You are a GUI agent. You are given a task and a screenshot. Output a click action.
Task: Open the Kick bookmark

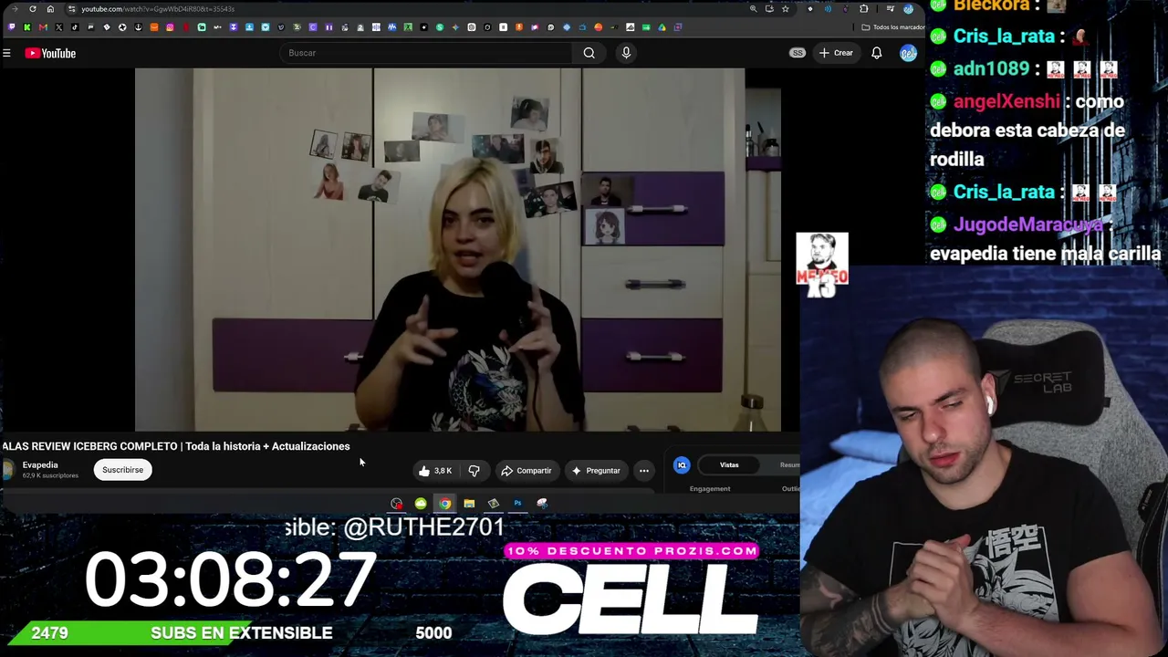click(26, 27)
